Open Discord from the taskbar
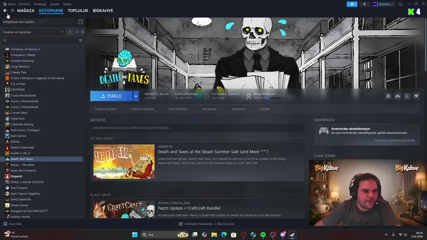The height and width of the screenshot is (240, 427). [x=283, y=235]
